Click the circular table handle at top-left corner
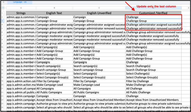This screenshot has width=191, height=112. pyautogui.click(x=3, y=8)
